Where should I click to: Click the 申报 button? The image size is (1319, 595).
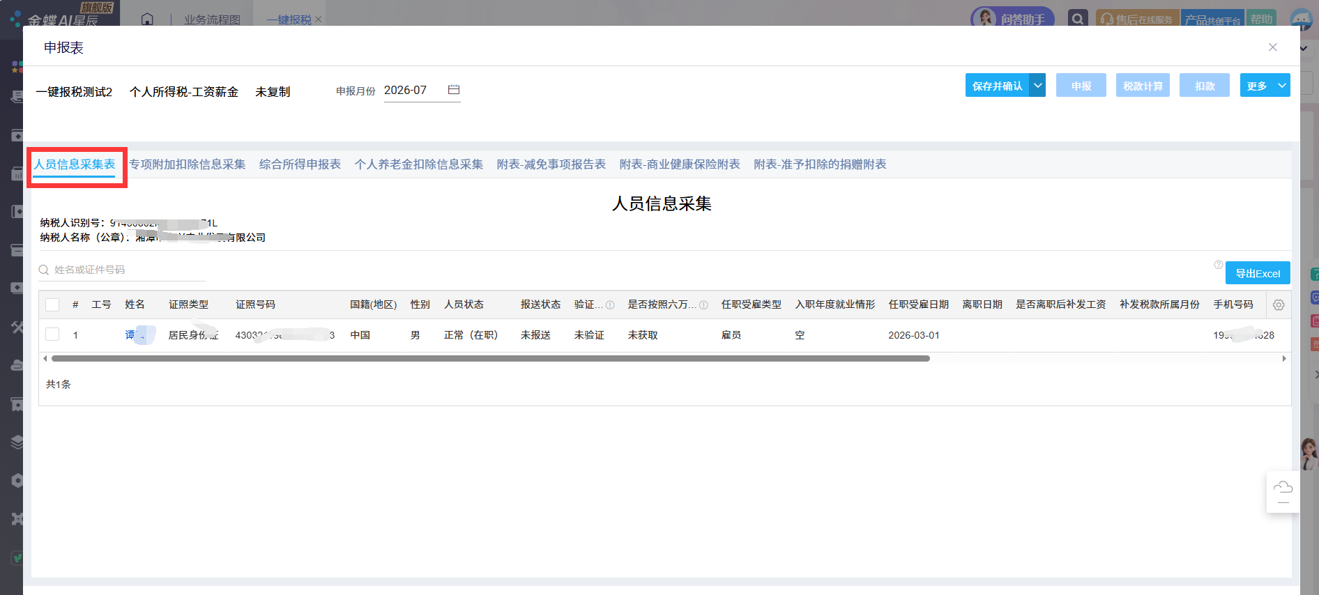click(x=1081, y=86)
